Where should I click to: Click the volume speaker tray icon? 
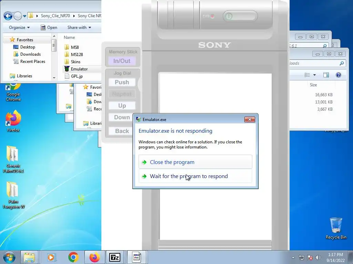[x=318, y=257]
